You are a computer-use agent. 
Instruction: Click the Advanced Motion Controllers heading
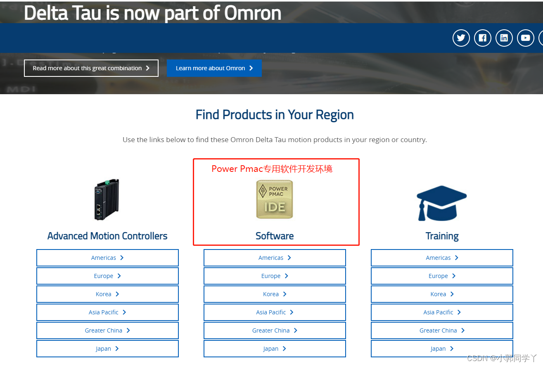tap(107, 236)
